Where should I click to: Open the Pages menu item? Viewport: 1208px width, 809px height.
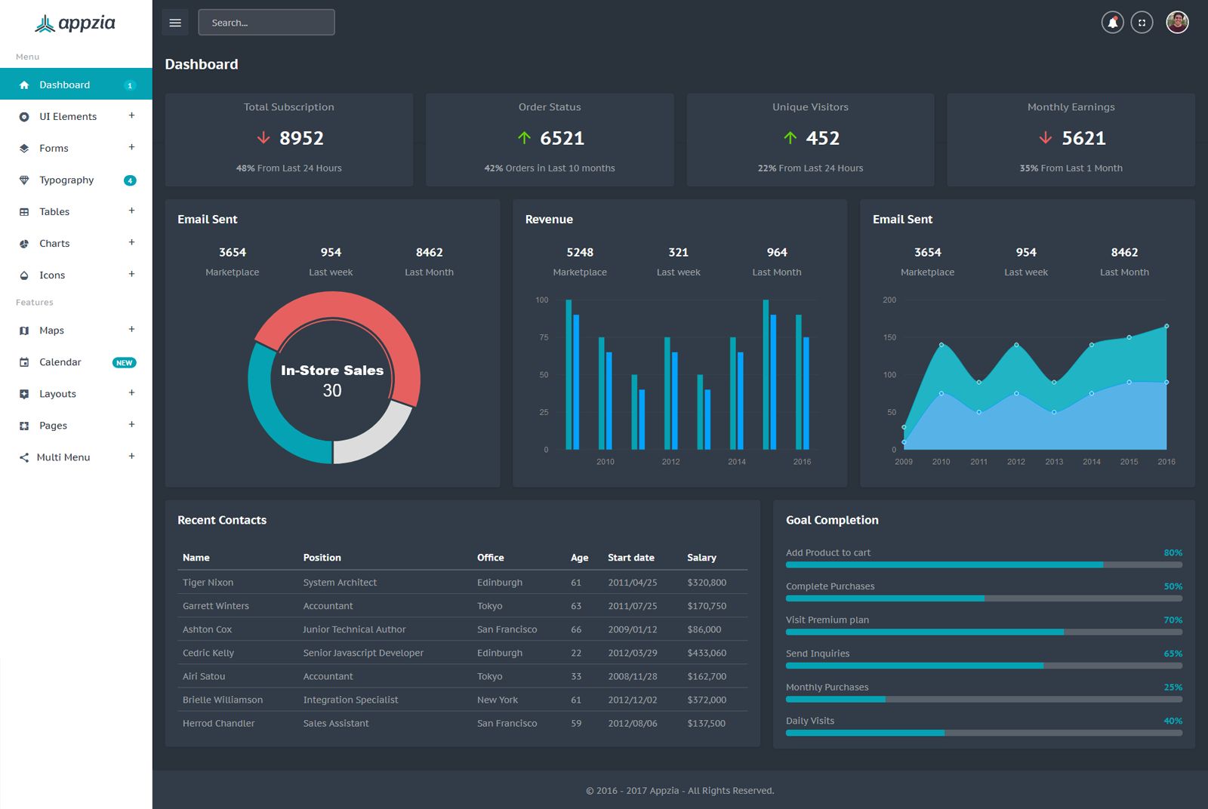coord(53,426)
